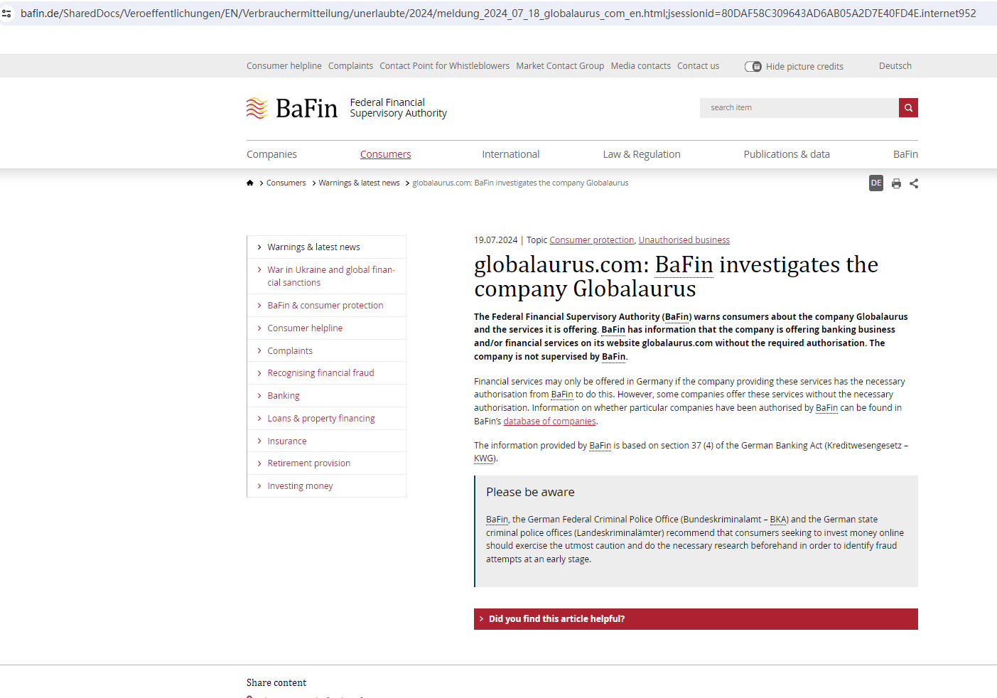Open the database of companies link
Viewport: 997px width, 698px height.
[549, 422]
